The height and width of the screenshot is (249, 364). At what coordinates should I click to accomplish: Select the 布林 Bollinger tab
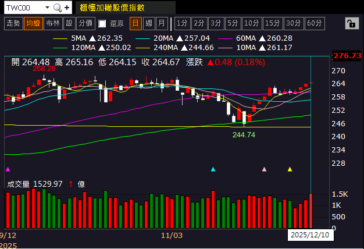pos(53,23)
